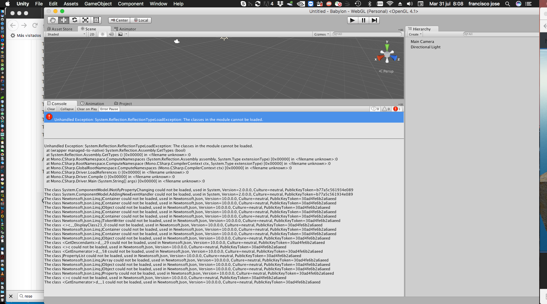Click the directional light sun gizmo in scene
The width and height of the screenshot is (547, 304).
tap(224, 39)
